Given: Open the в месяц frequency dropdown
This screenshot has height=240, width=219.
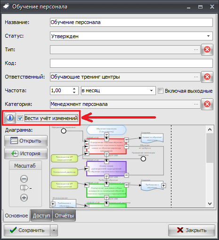Looking at the screenshot, I should coord(151,90).
